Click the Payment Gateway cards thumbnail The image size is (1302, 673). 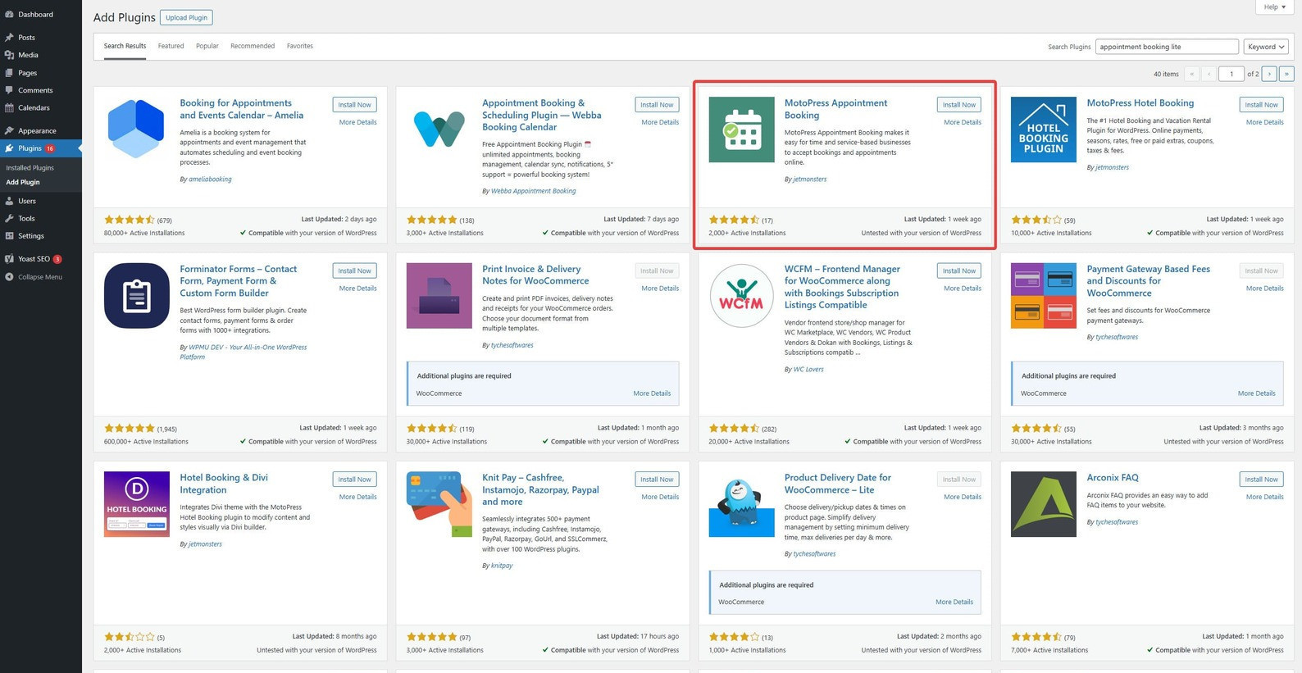coord(1044,296)
